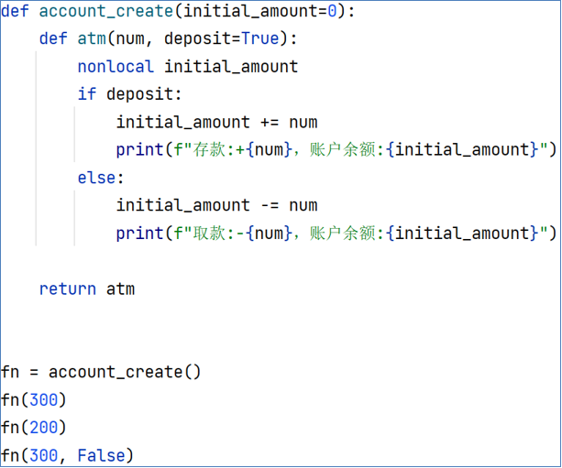Click the 'fn(300, False)' call line
The image size is (562, 468).
(x=67, y=455)
